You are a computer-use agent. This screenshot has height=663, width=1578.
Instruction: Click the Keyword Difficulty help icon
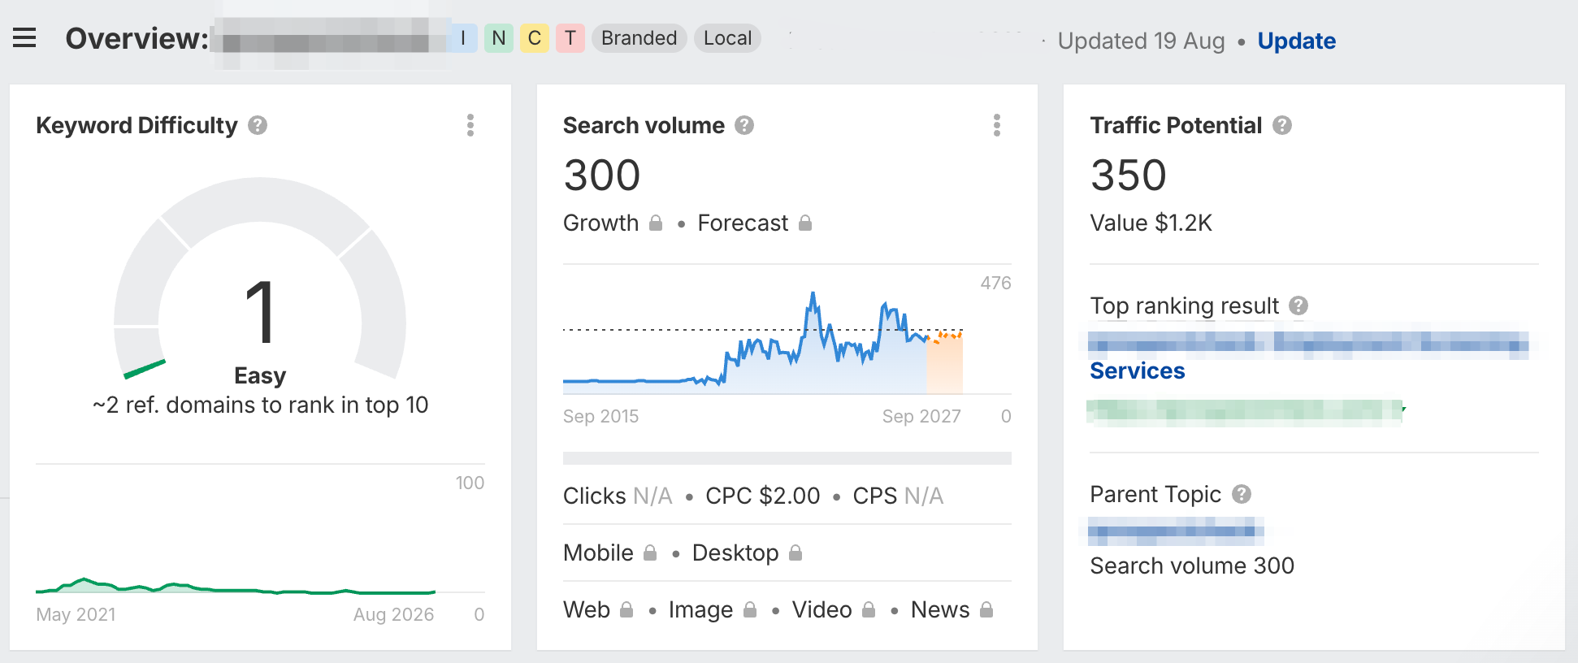click(258, 125)
